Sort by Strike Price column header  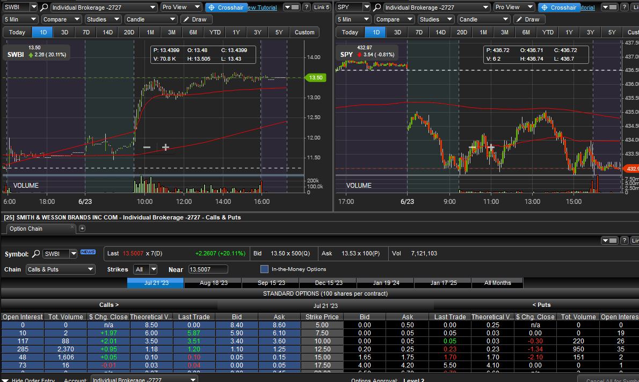point(322,317)
